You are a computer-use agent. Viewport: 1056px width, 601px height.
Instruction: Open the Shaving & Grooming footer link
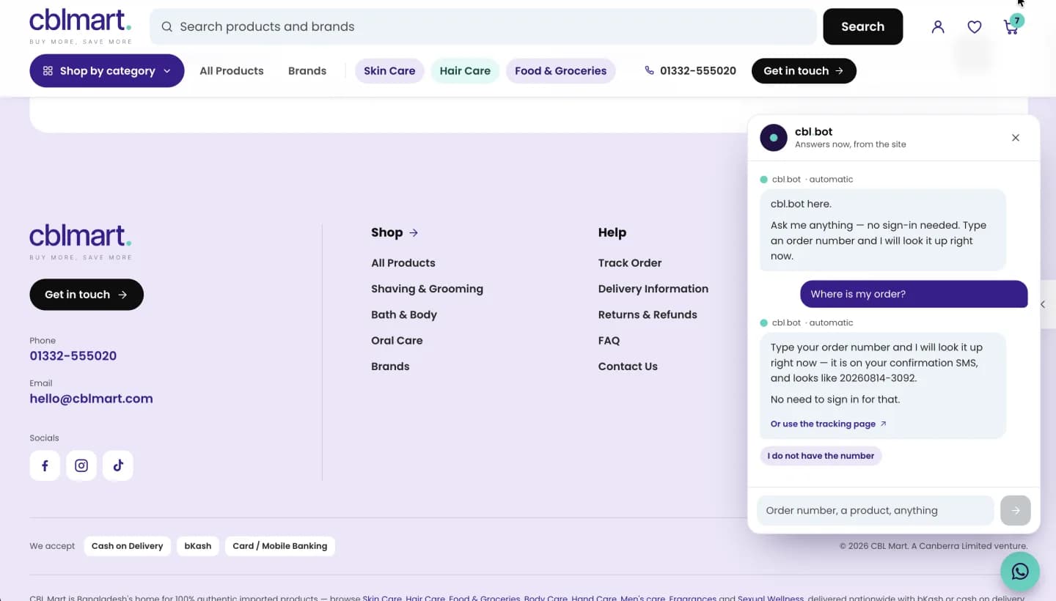tap(427, 289)
